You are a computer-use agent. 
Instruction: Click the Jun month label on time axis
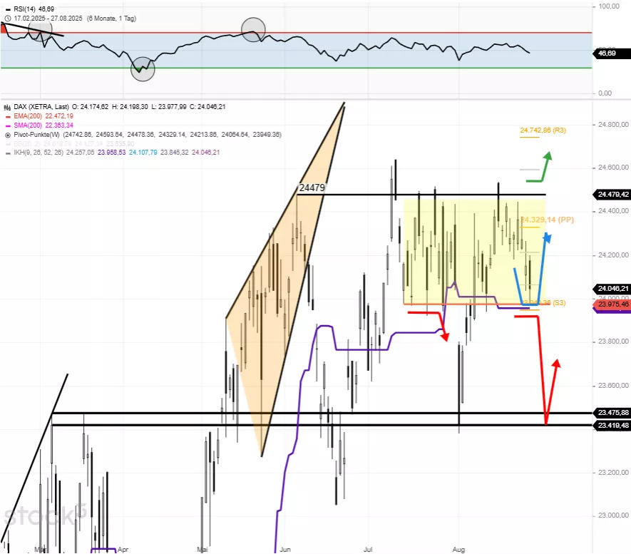(x=285, y=550)
